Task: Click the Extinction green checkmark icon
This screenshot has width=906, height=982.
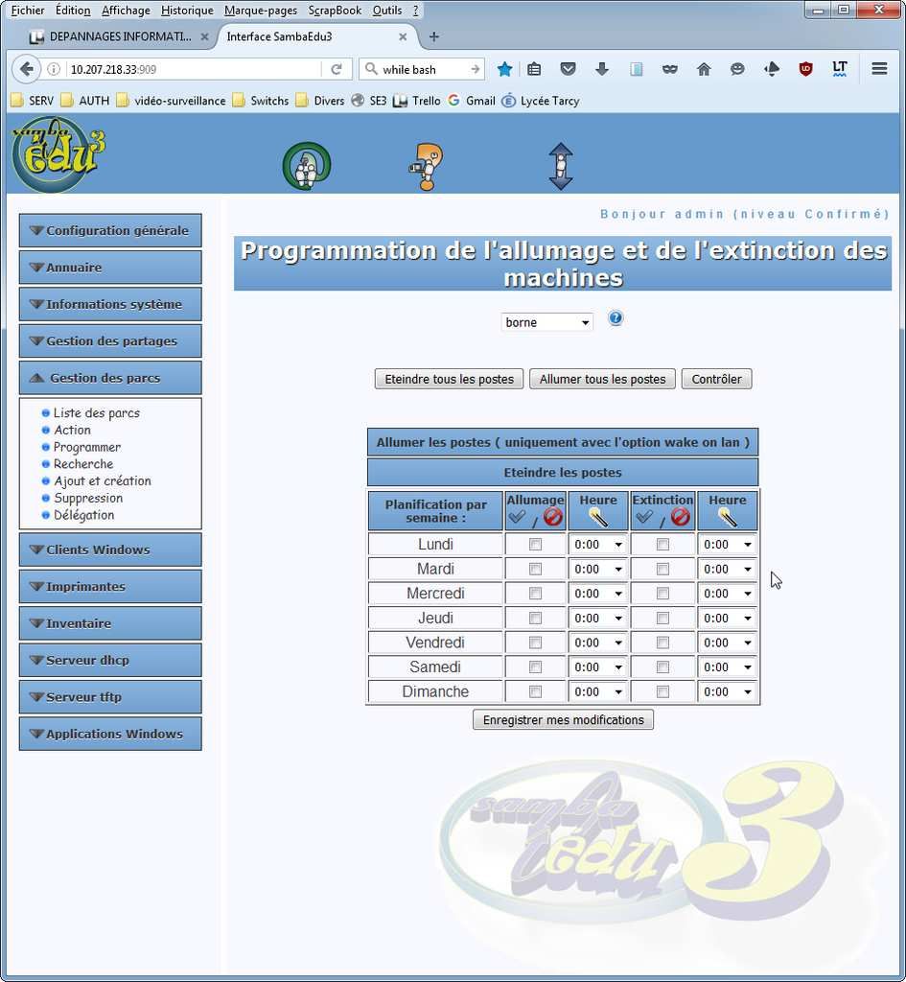Action: tap(644, 517)
